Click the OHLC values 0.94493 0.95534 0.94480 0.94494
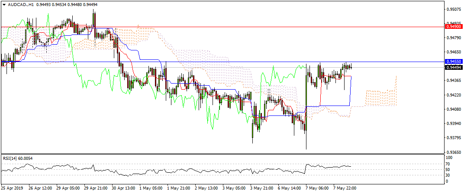The width and height of the screenshot is (464, 193). point(67,5)
